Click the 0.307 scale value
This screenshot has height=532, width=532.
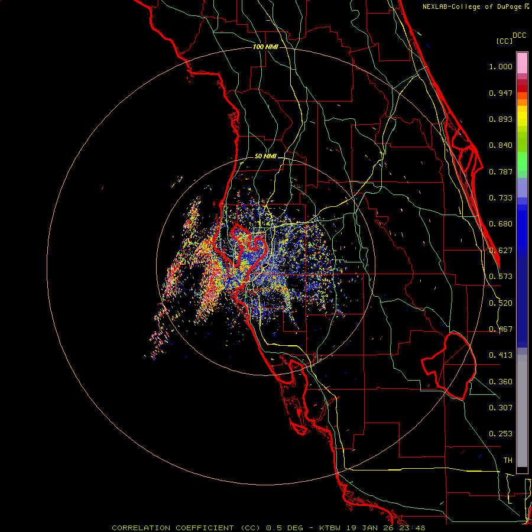[x=501, y=407]
